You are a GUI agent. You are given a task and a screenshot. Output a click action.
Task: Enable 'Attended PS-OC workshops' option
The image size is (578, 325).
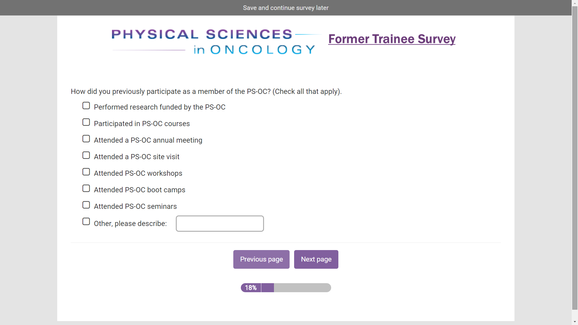[x=86, y=172]
